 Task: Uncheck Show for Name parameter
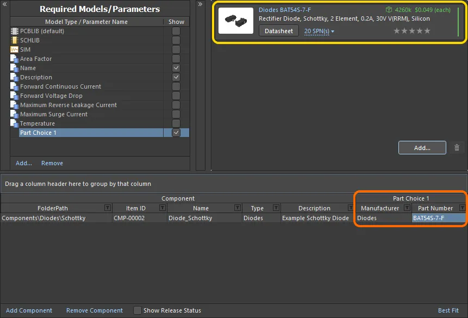176,68
